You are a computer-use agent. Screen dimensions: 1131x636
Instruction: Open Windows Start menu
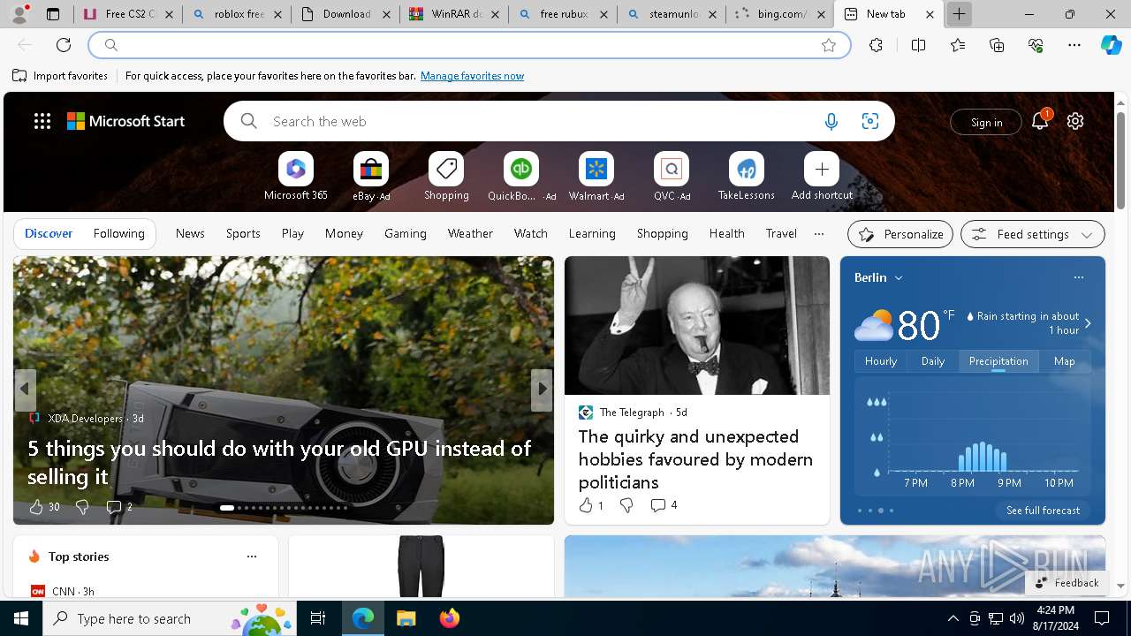(x=21, y=618)
